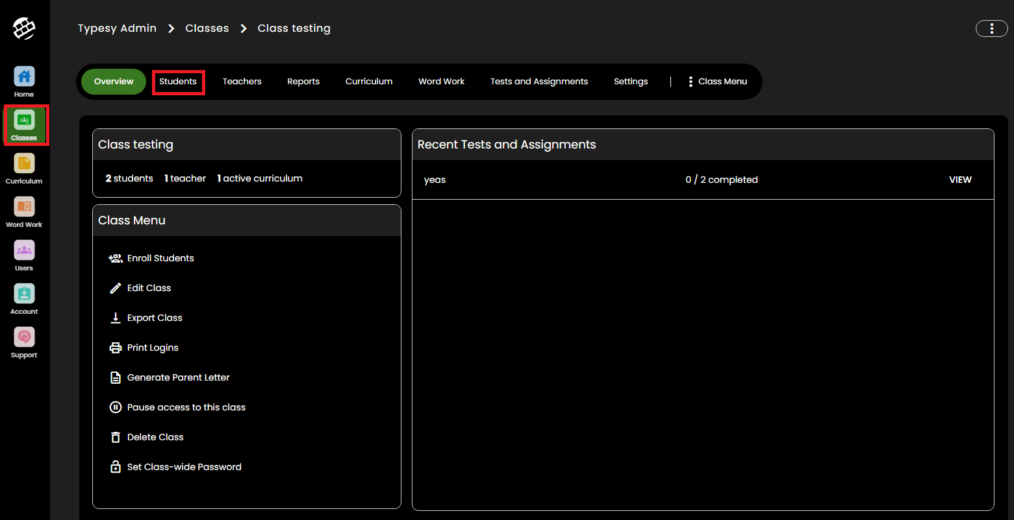Switch to Tests and Assignments tab
This screenshot has height=520, width=1014.
[539, 82]
